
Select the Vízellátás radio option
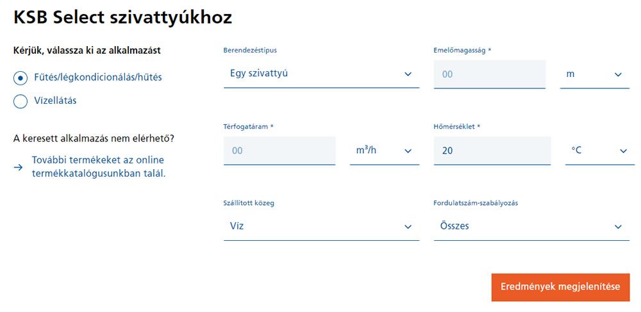coord(21,101)
